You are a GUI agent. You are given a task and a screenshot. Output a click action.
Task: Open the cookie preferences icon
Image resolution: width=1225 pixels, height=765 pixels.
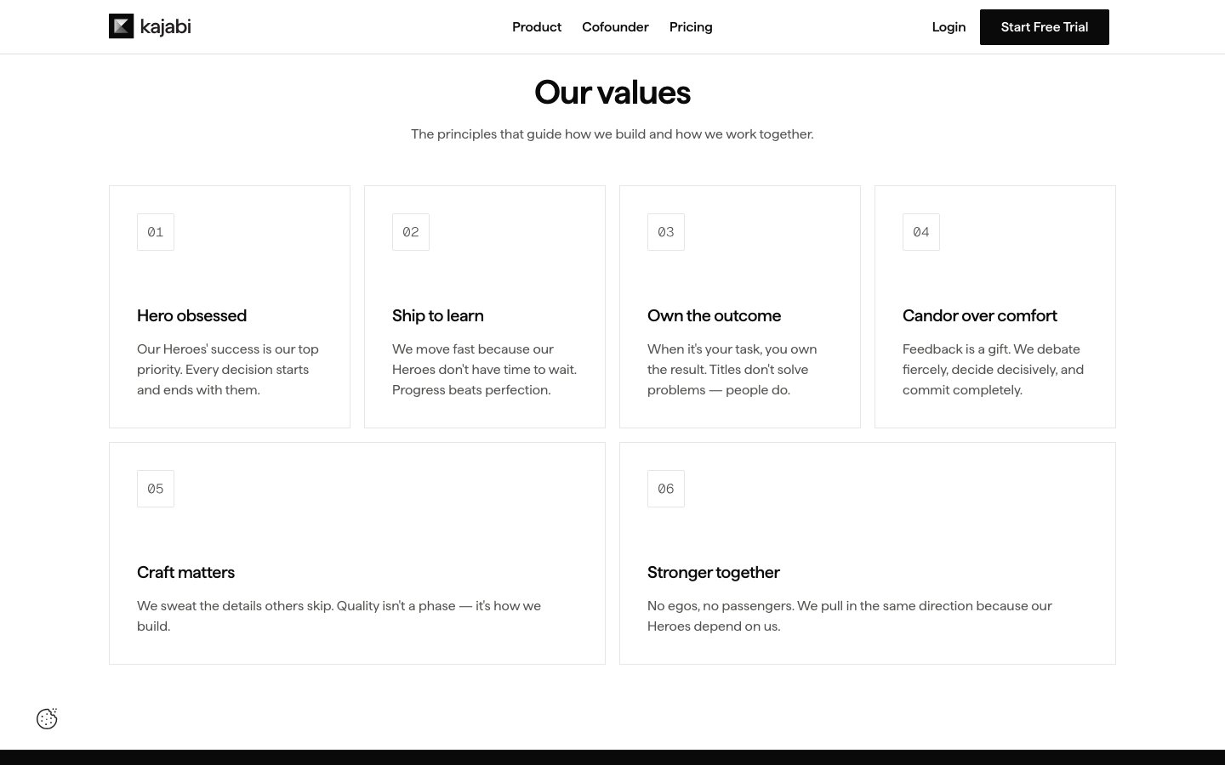coord(47,719)
